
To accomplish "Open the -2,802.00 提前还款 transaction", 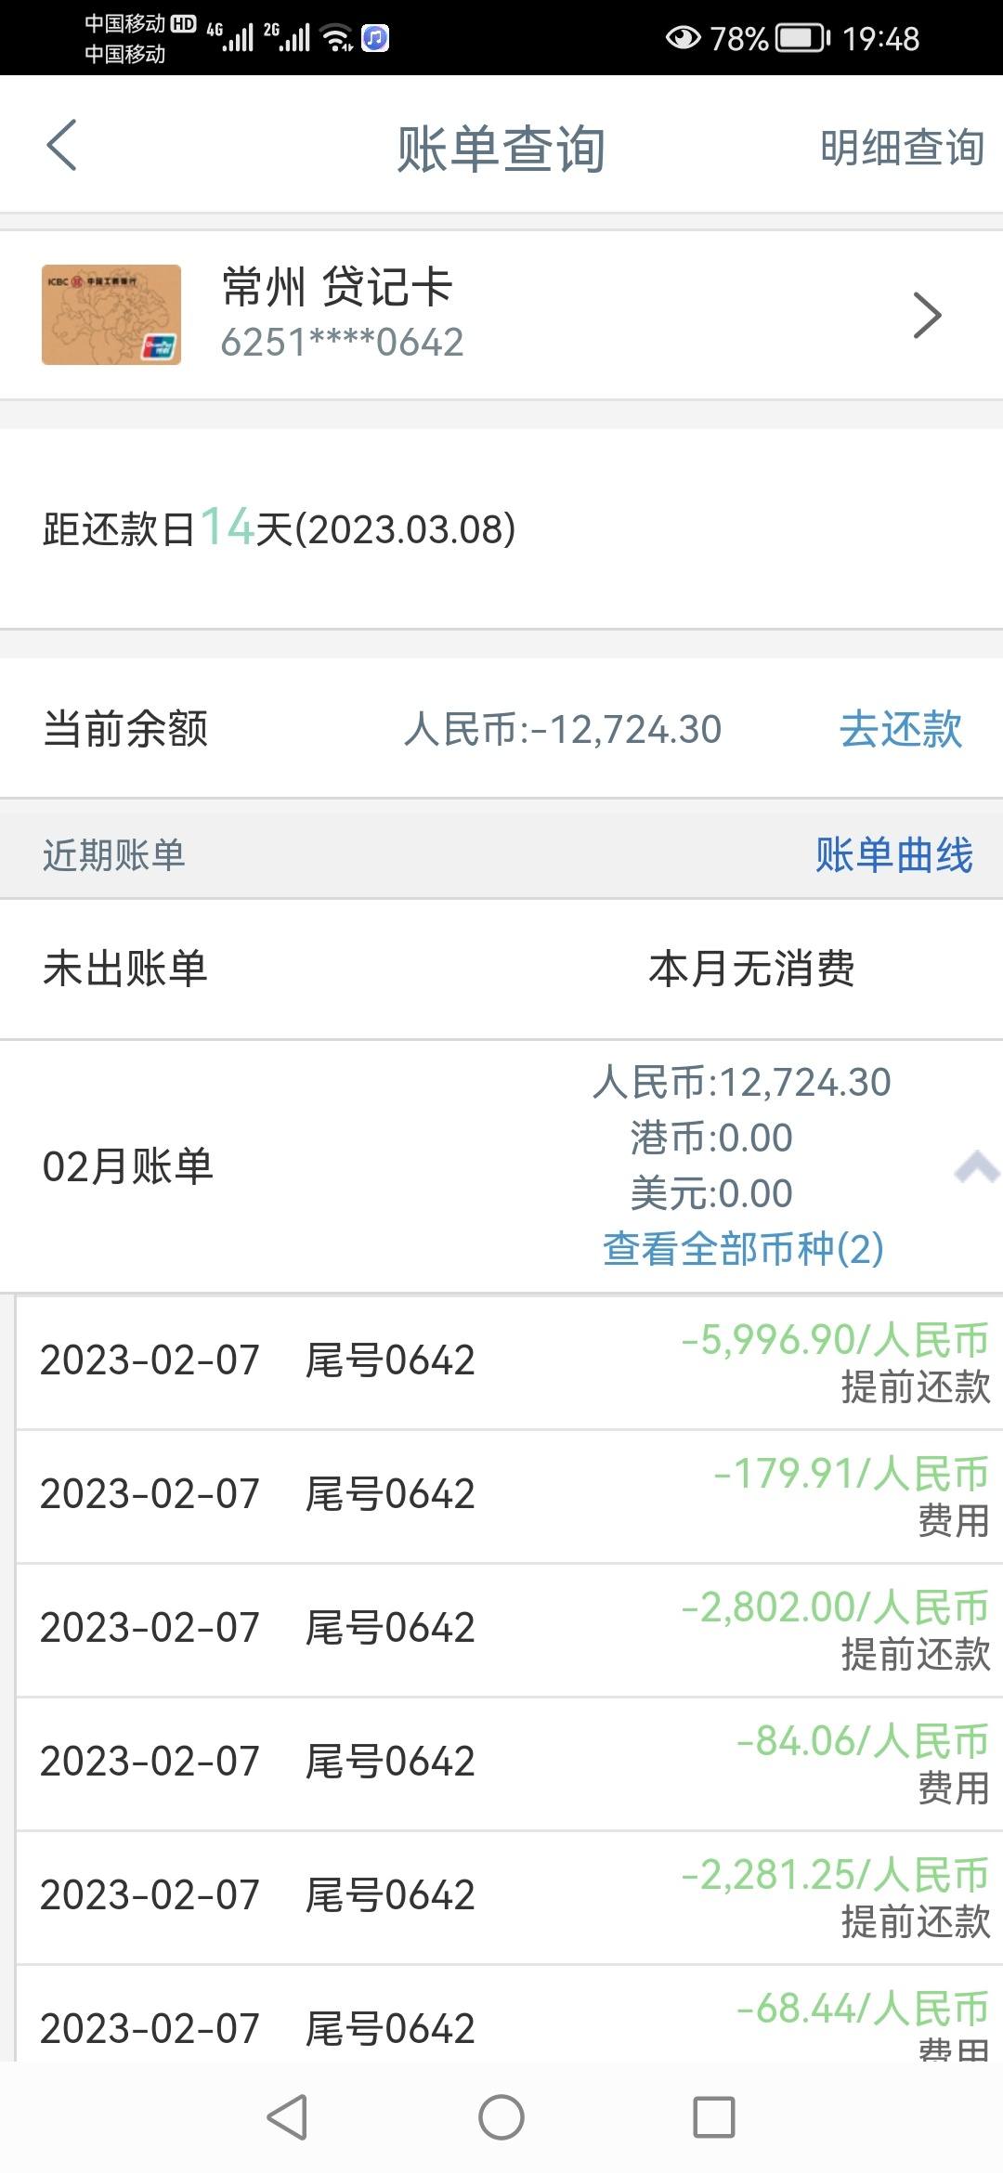I will click(509, 1630).
